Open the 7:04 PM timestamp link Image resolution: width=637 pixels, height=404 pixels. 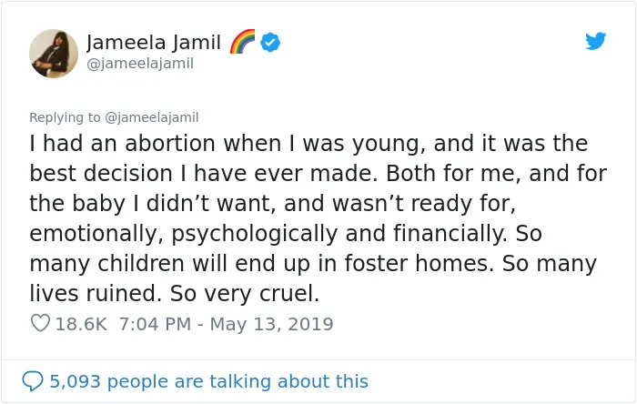point(155,324)
